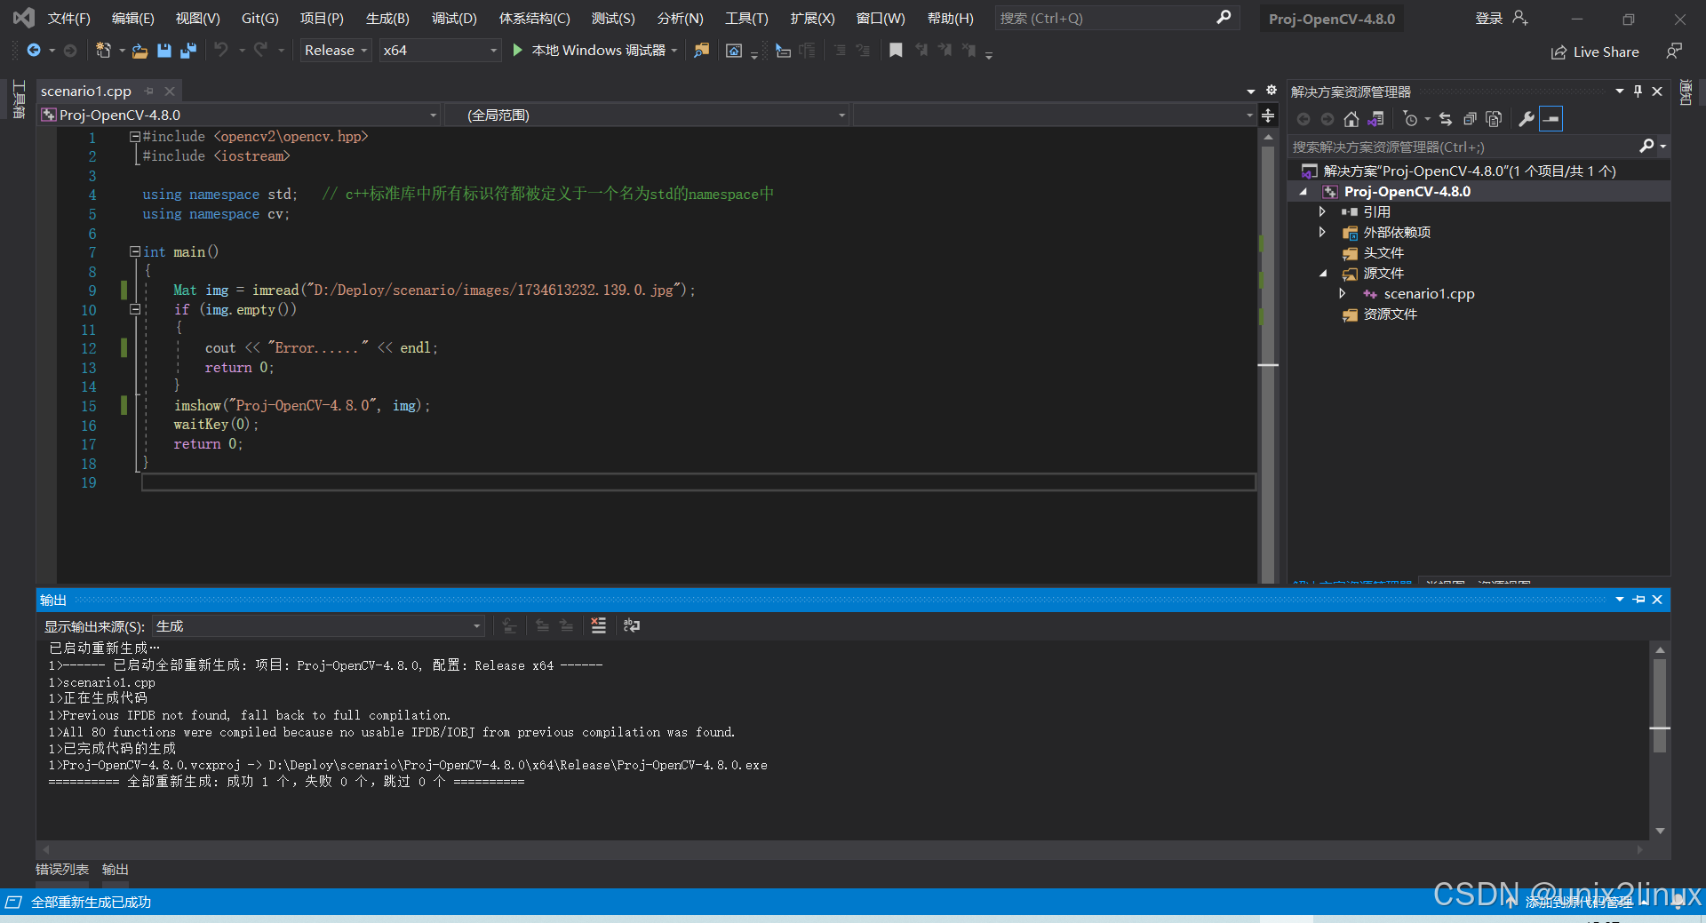The image size is (1706, 923).
Task: Select the solution node 解决方案 Proj-OpenCV-4.8.0
Action: click(1469, 171)
